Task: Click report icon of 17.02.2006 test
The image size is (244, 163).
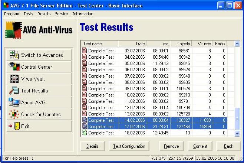Action: pyautogui.click(x=85, y=126)
